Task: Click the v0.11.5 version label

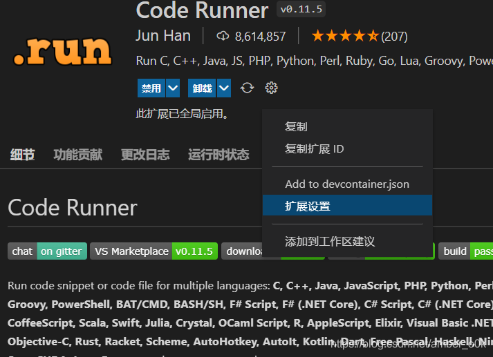Action: [301, 9]
